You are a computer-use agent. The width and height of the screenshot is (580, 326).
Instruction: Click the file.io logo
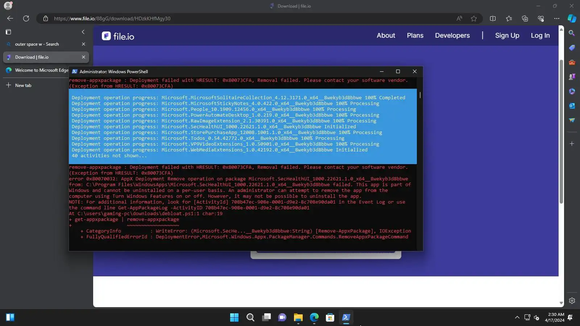point(118,36)
